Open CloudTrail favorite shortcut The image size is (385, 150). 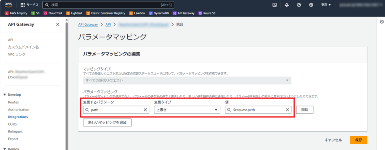tap(53, 13)
